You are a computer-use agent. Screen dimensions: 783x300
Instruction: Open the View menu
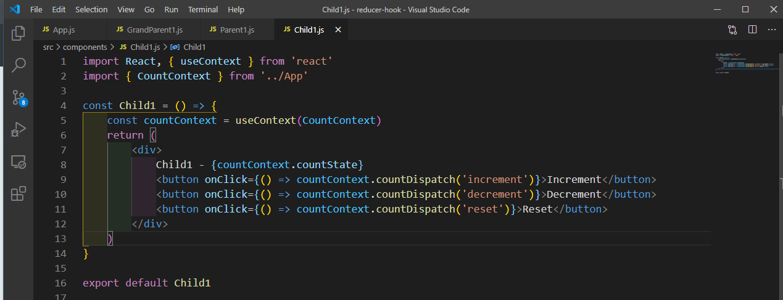pyautogui.click(x=126, y=9)
